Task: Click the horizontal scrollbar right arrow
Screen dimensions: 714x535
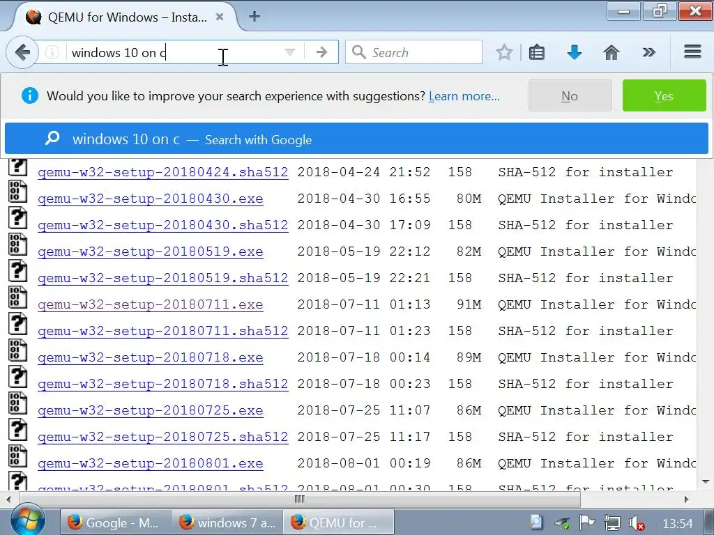Action: [x=687, y=499]
